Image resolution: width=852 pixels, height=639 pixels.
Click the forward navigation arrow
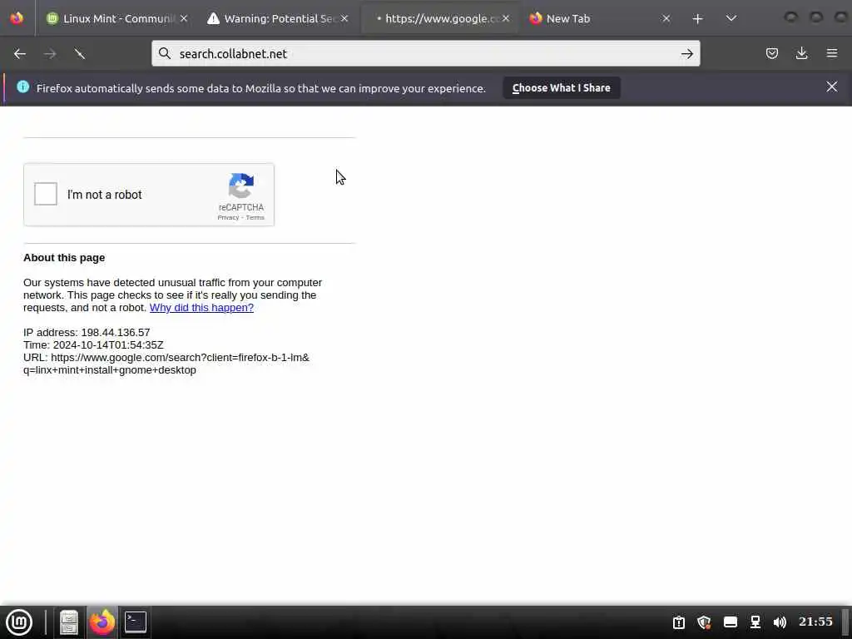tap(50, 54)
